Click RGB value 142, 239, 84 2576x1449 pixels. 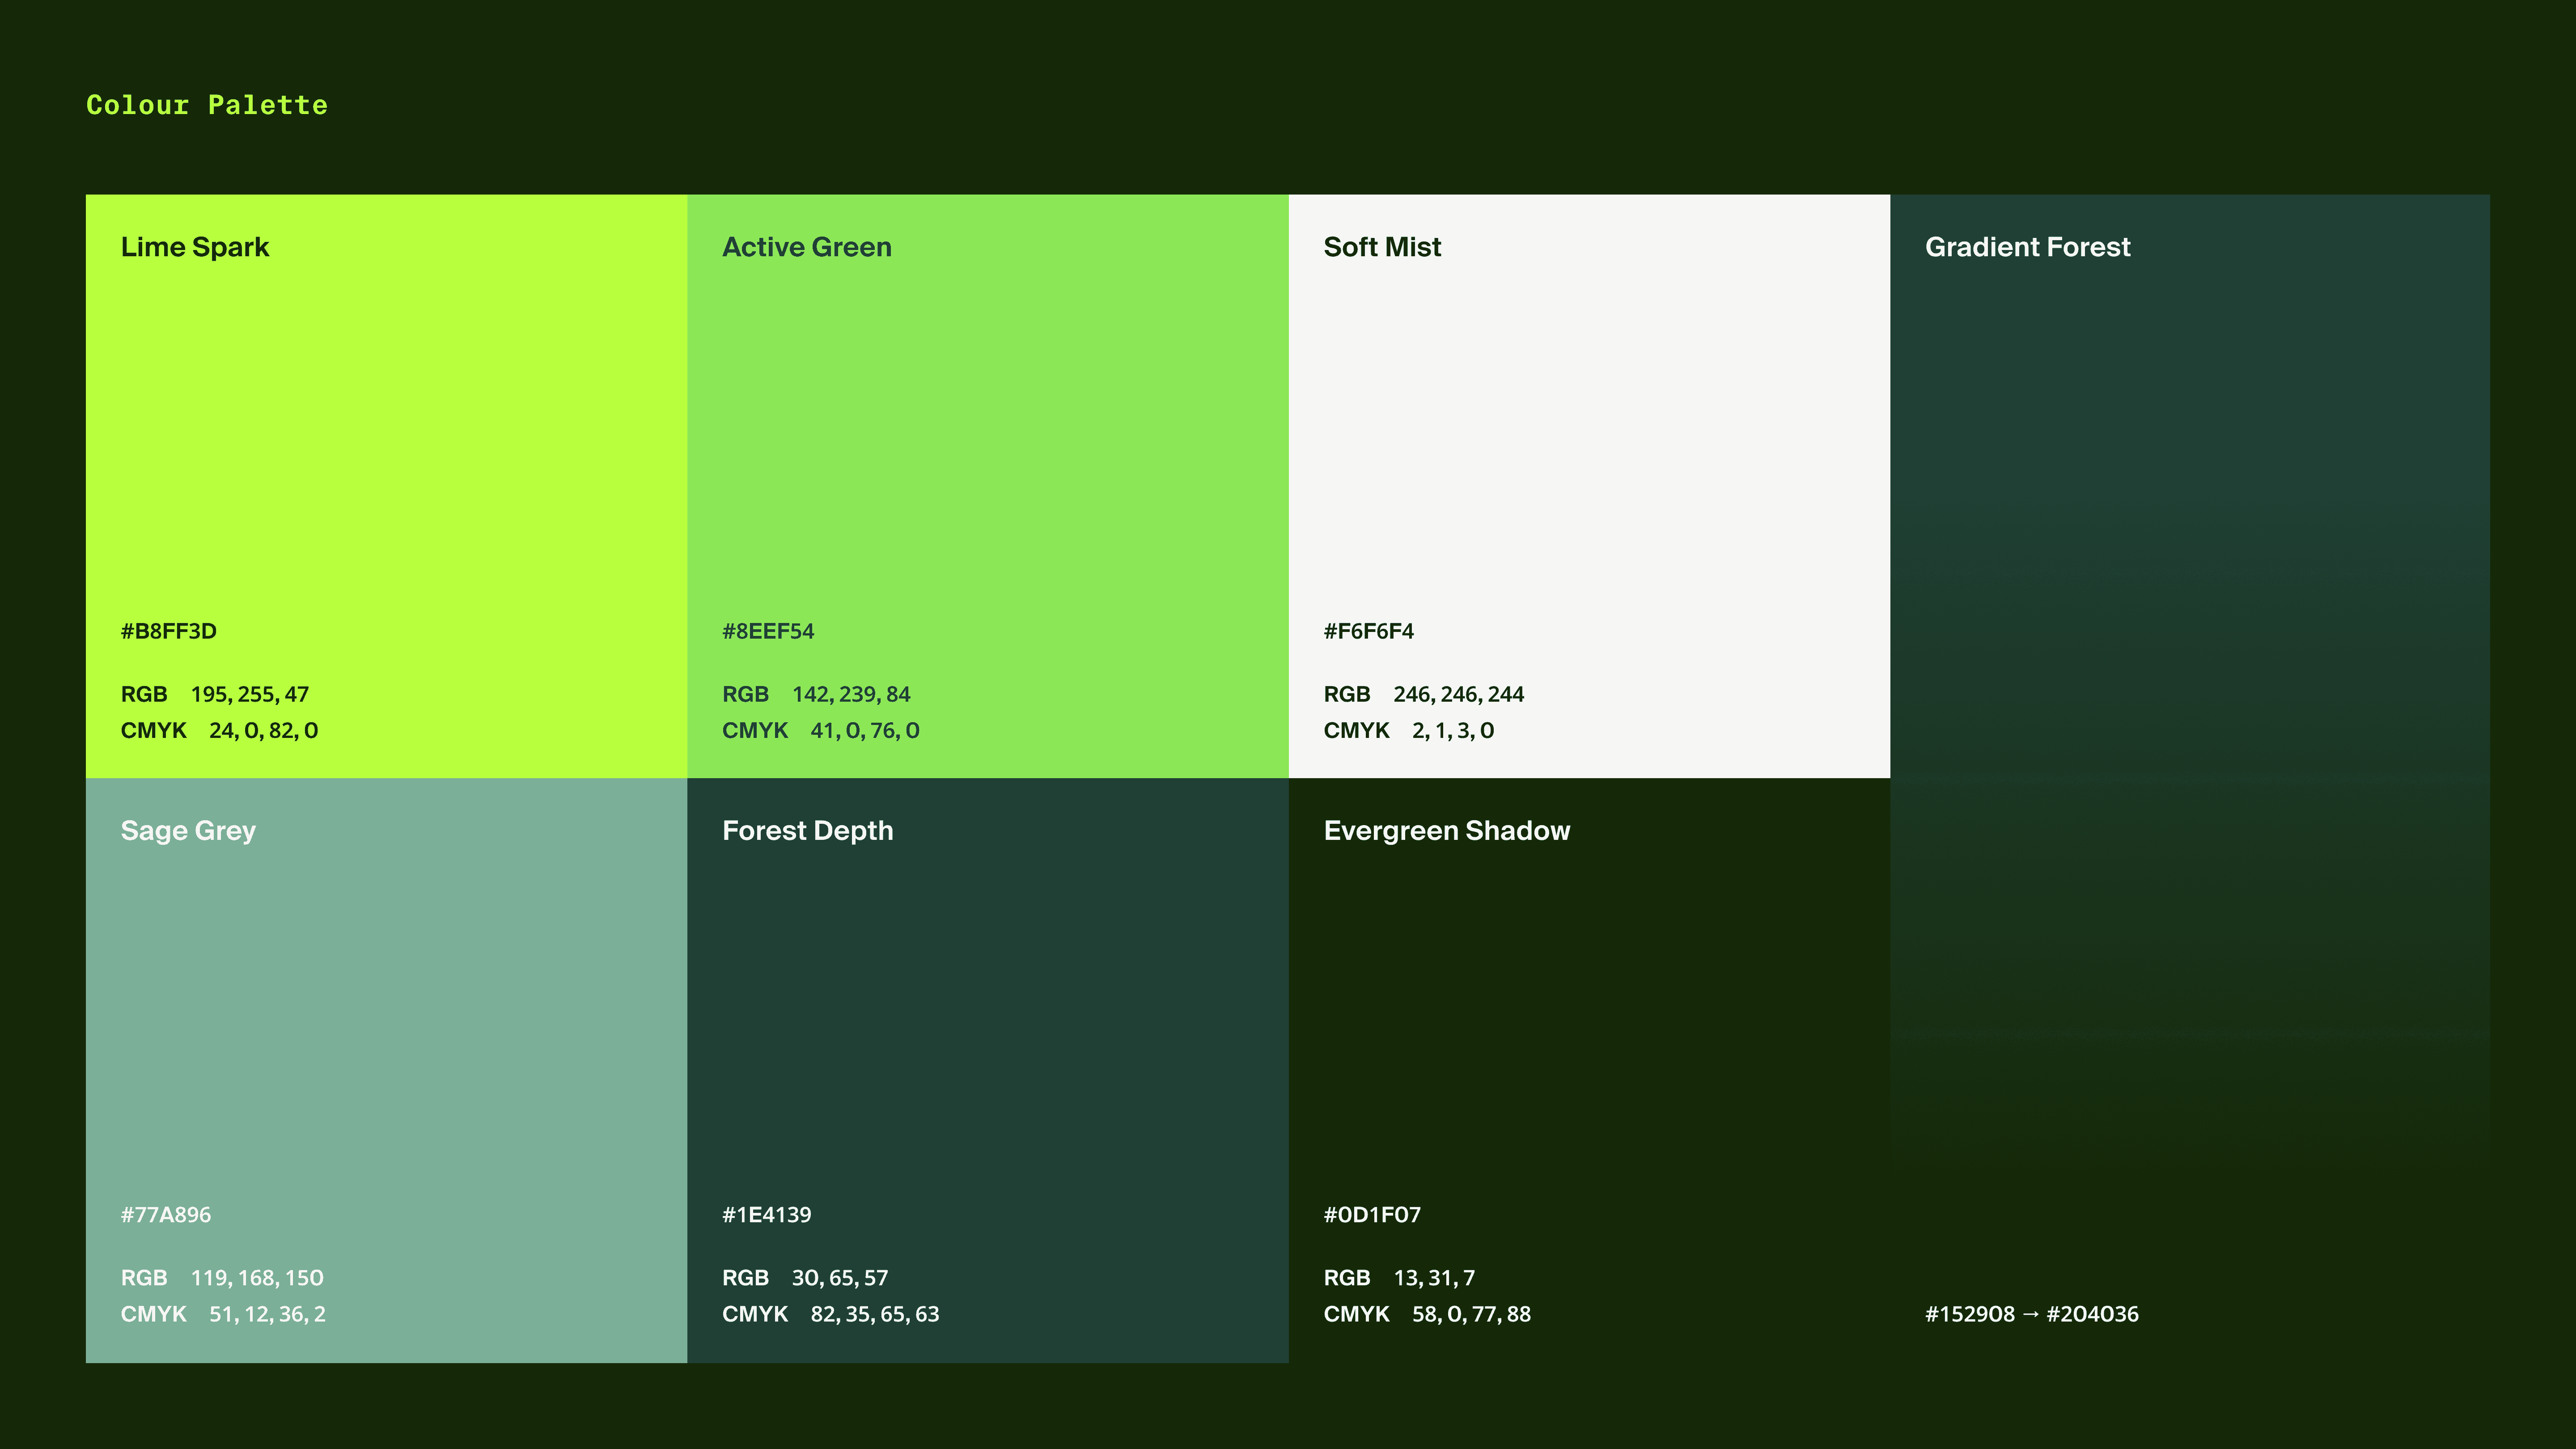[x=851, y=694]
